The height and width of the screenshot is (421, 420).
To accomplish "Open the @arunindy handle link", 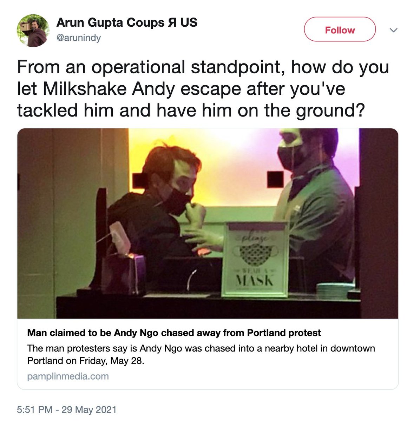I will pyautogui.click(x=78, y=38).
